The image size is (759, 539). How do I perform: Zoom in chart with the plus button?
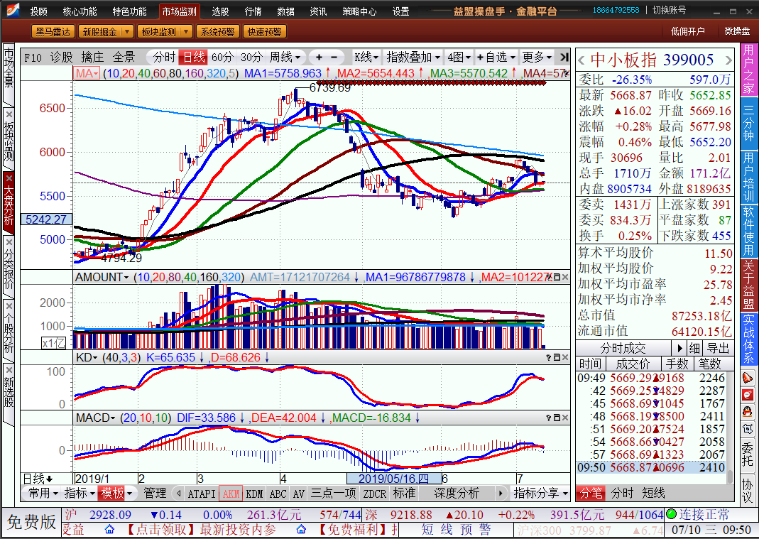(319, 57)
